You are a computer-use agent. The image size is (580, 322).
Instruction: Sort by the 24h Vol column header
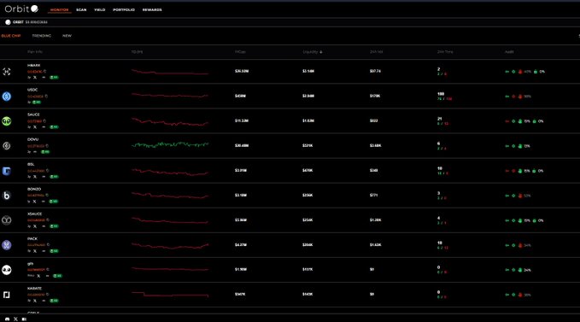point(376,52)
